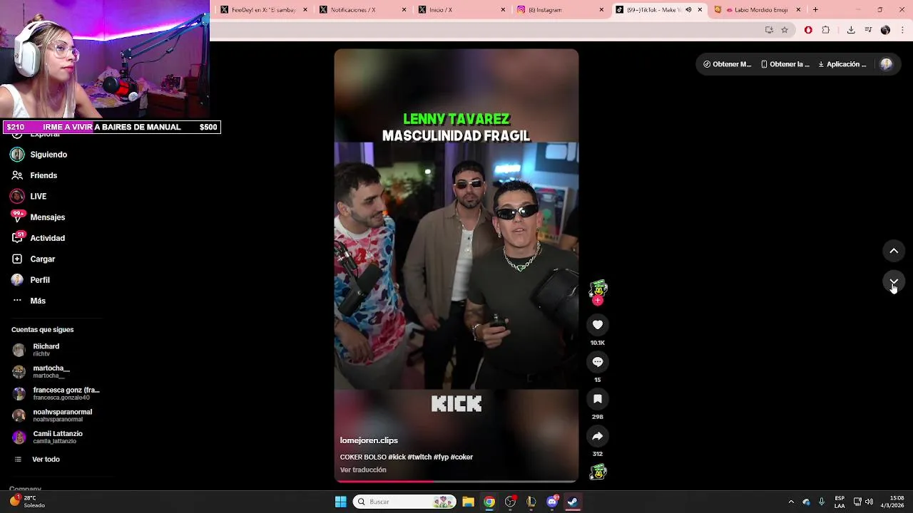Save video with the bookmark icon
Viewport: 913px width, 513px height.
pos(598,399)
